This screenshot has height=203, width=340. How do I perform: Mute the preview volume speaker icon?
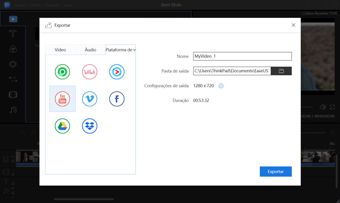323,107
